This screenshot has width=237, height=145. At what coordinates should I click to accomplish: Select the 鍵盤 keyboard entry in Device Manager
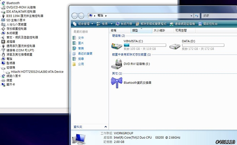(x=9, y=80)
